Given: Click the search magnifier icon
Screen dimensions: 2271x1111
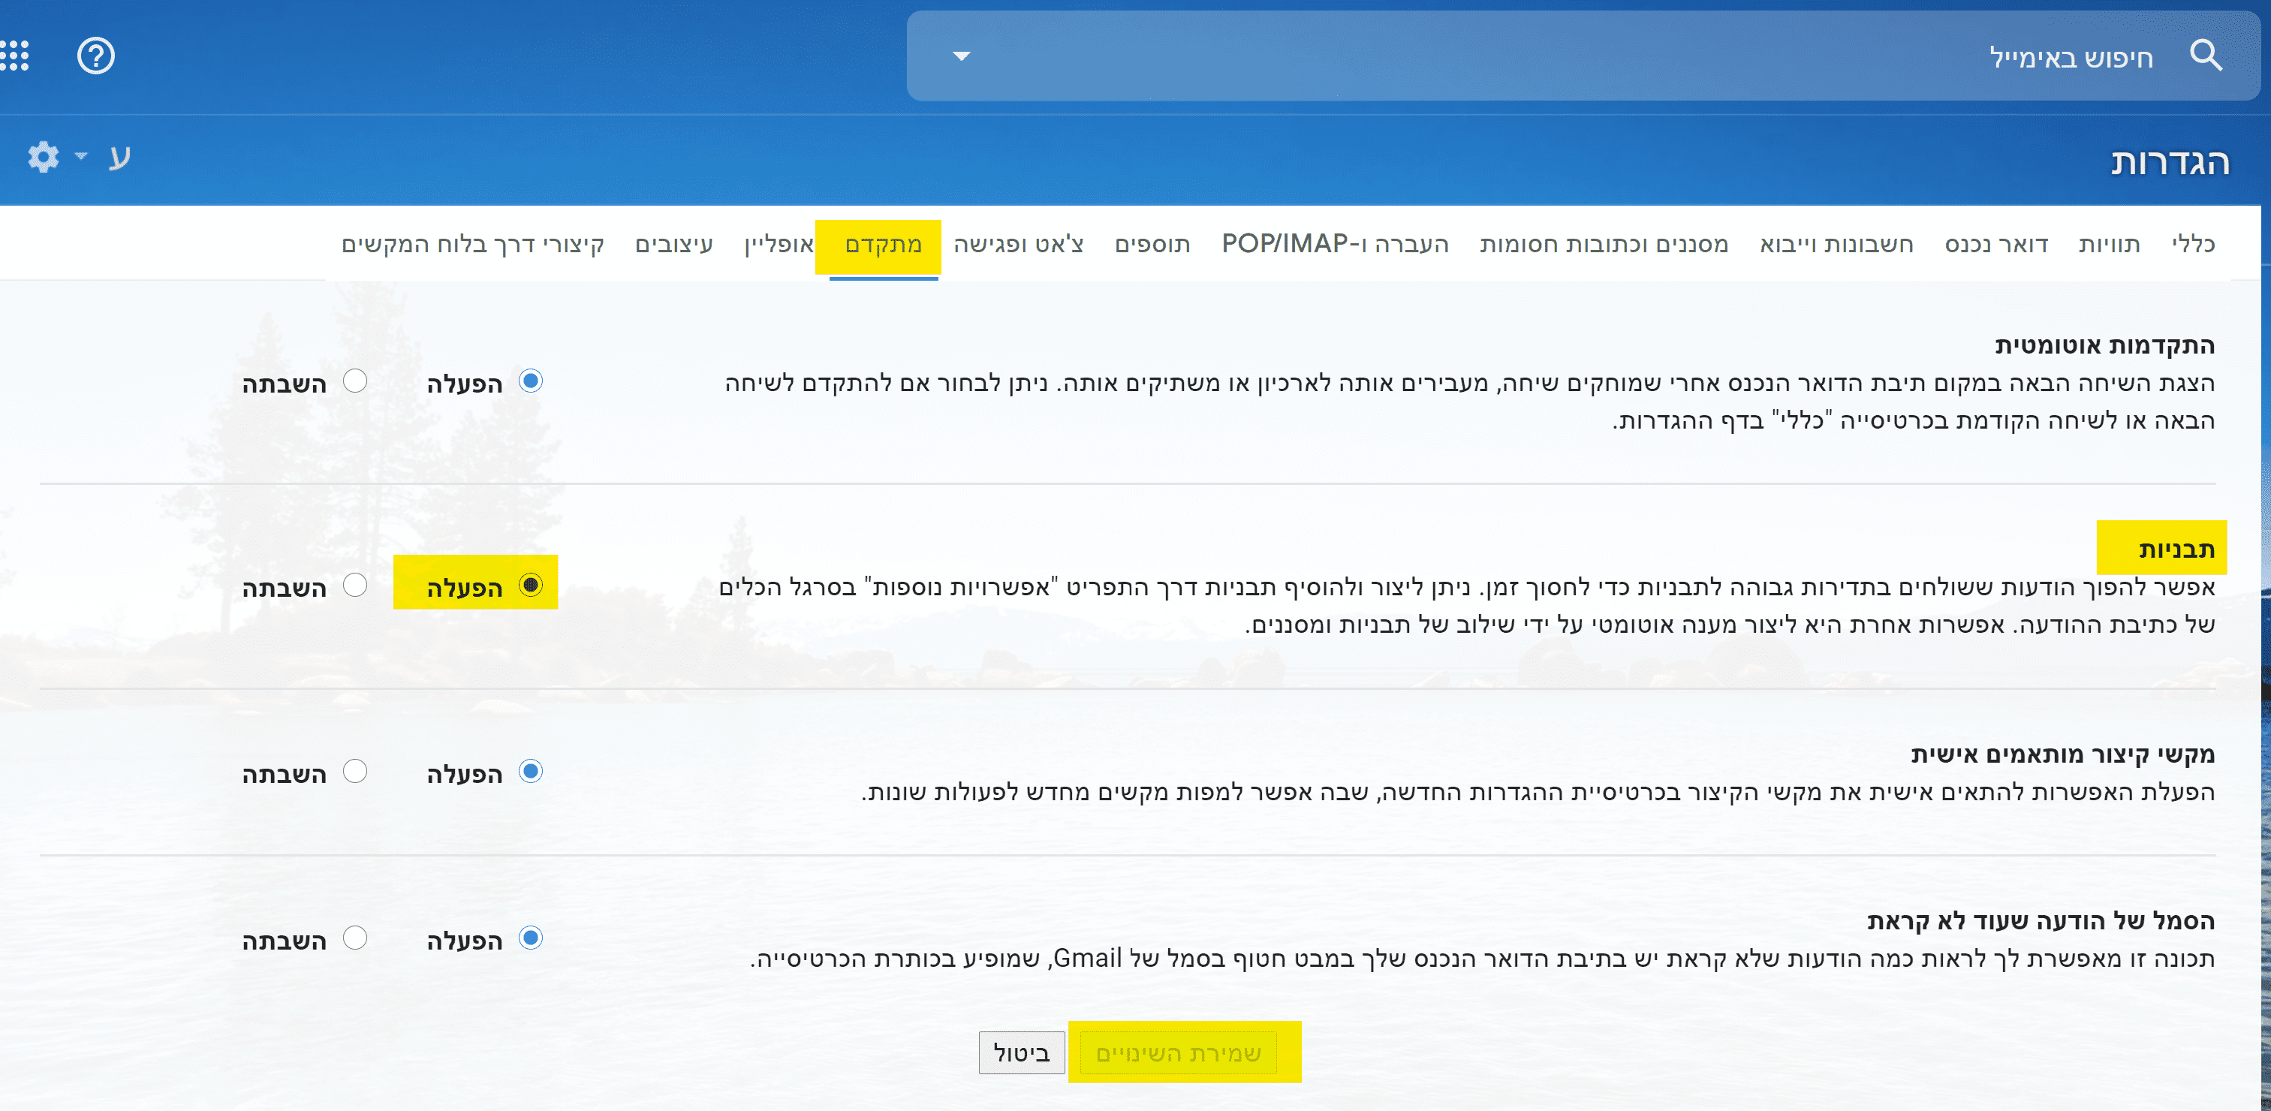Looking at the screenshot, I should (2205, 56).
